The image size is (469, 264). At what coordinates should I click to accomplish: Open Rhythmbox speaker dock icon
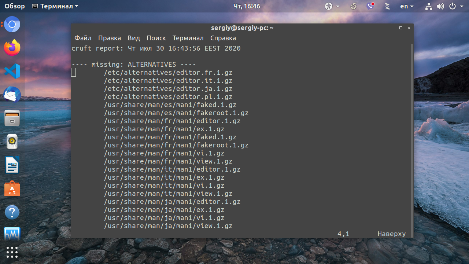tap(12, 142)
